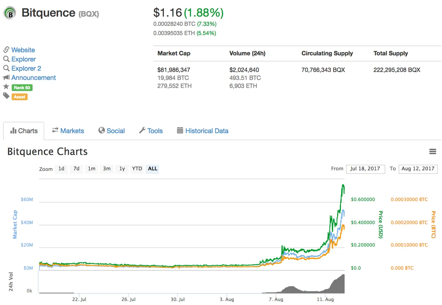Set chart zoom to 7d
442x305 pixels.
coord(76,169)
